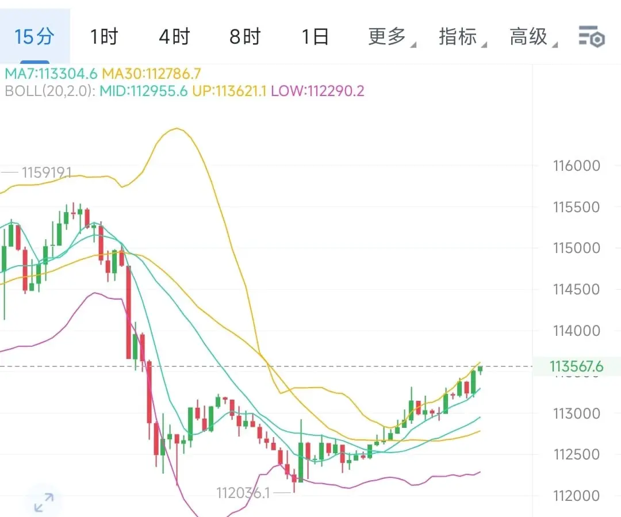621x517 pixels.
Task: Switch to the 1日 timeframe tab
Action: click(x=315, y=36)
